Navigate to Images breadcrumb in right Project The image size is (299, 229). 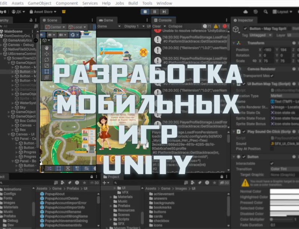pyautogui.click(x=181, y=189)
